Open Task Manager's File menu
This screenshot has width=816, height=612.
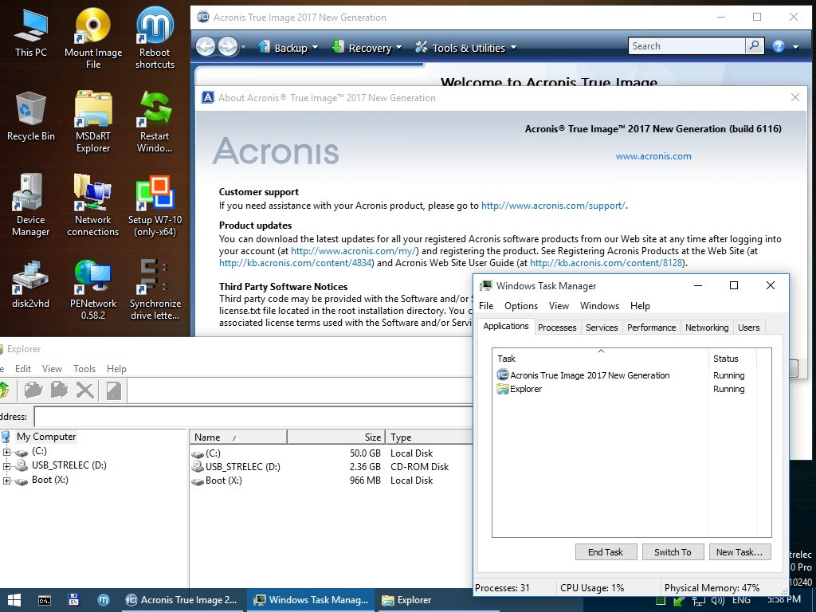tap(486, 306)
